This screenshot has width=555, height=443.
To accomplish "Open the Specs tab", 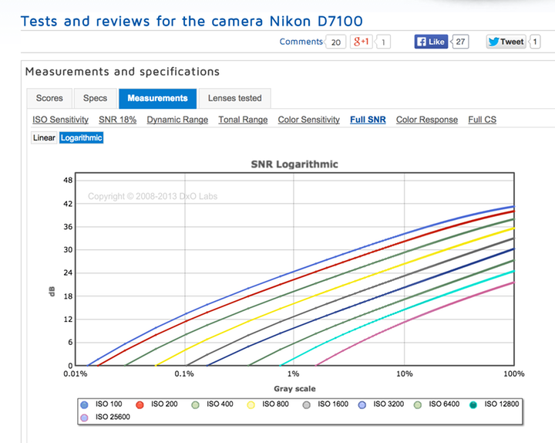I will [x=95, y=99].
